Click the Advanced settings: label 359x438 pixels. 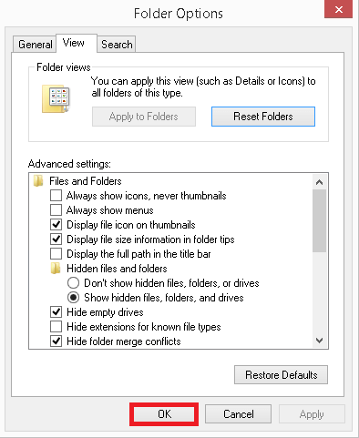[69, 164]
